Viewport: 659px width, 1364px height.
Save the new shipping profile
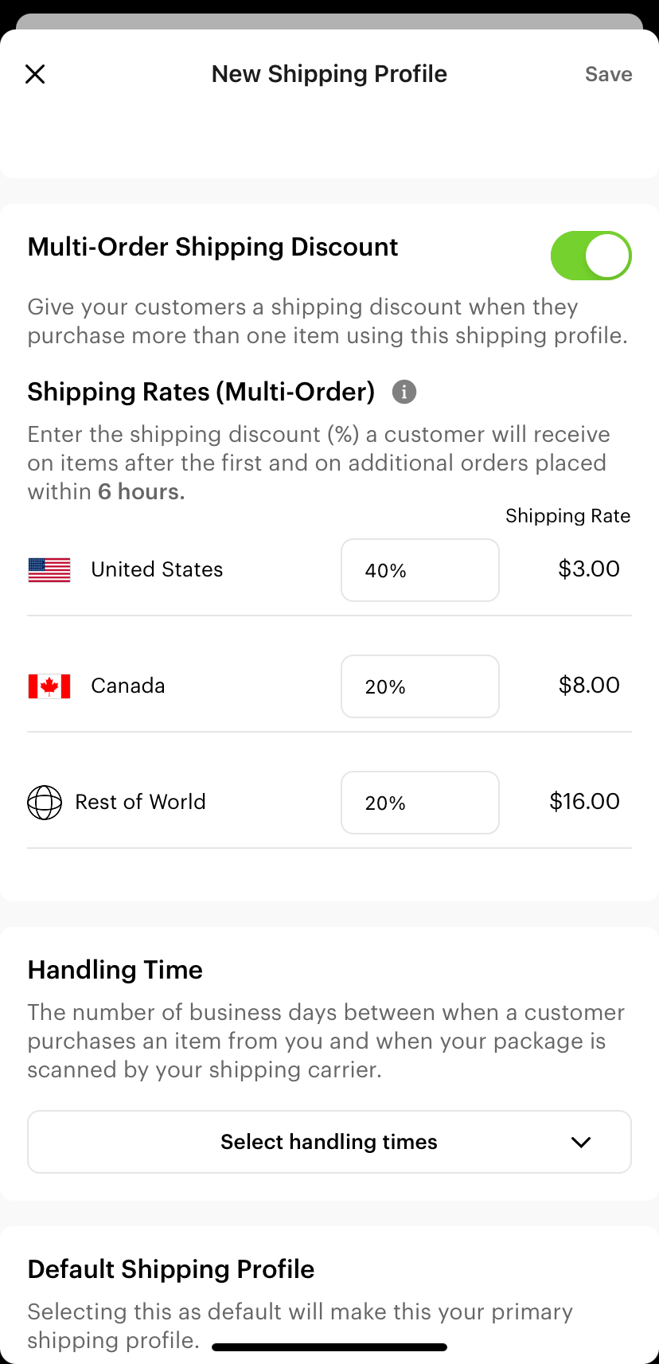(x=608, y=73)
